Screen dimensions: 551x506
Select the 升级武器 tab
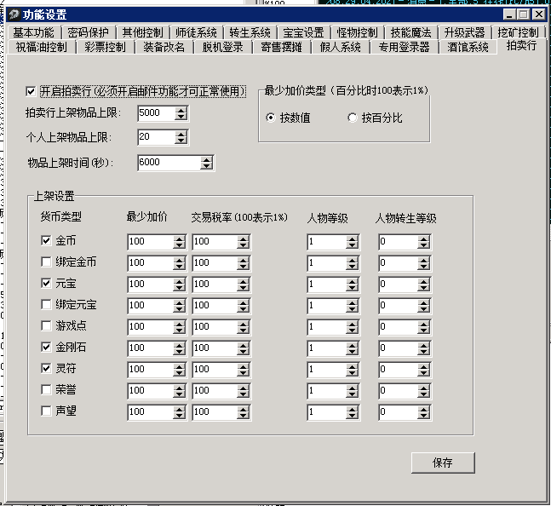click(464, 32)
